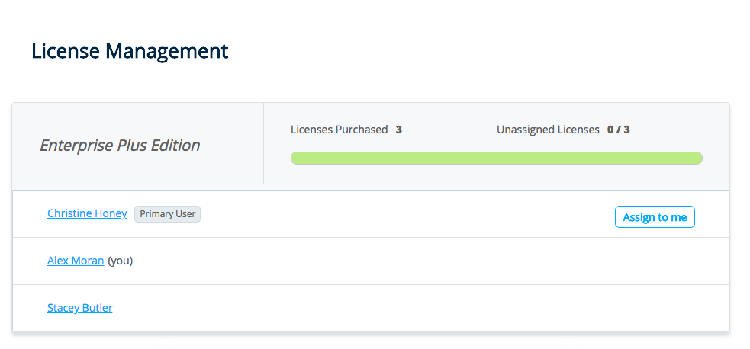The image size is (750, 349).
Task: Click the purchased license count 3
Action: tap(398, 130)
